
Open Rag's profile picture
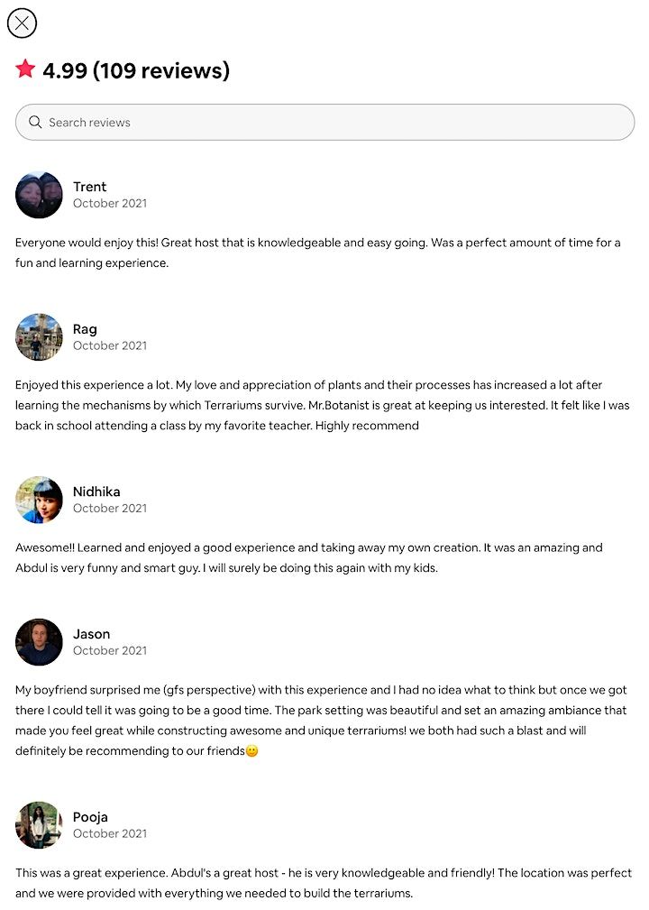pyautogui.click(x=39, y=337)
